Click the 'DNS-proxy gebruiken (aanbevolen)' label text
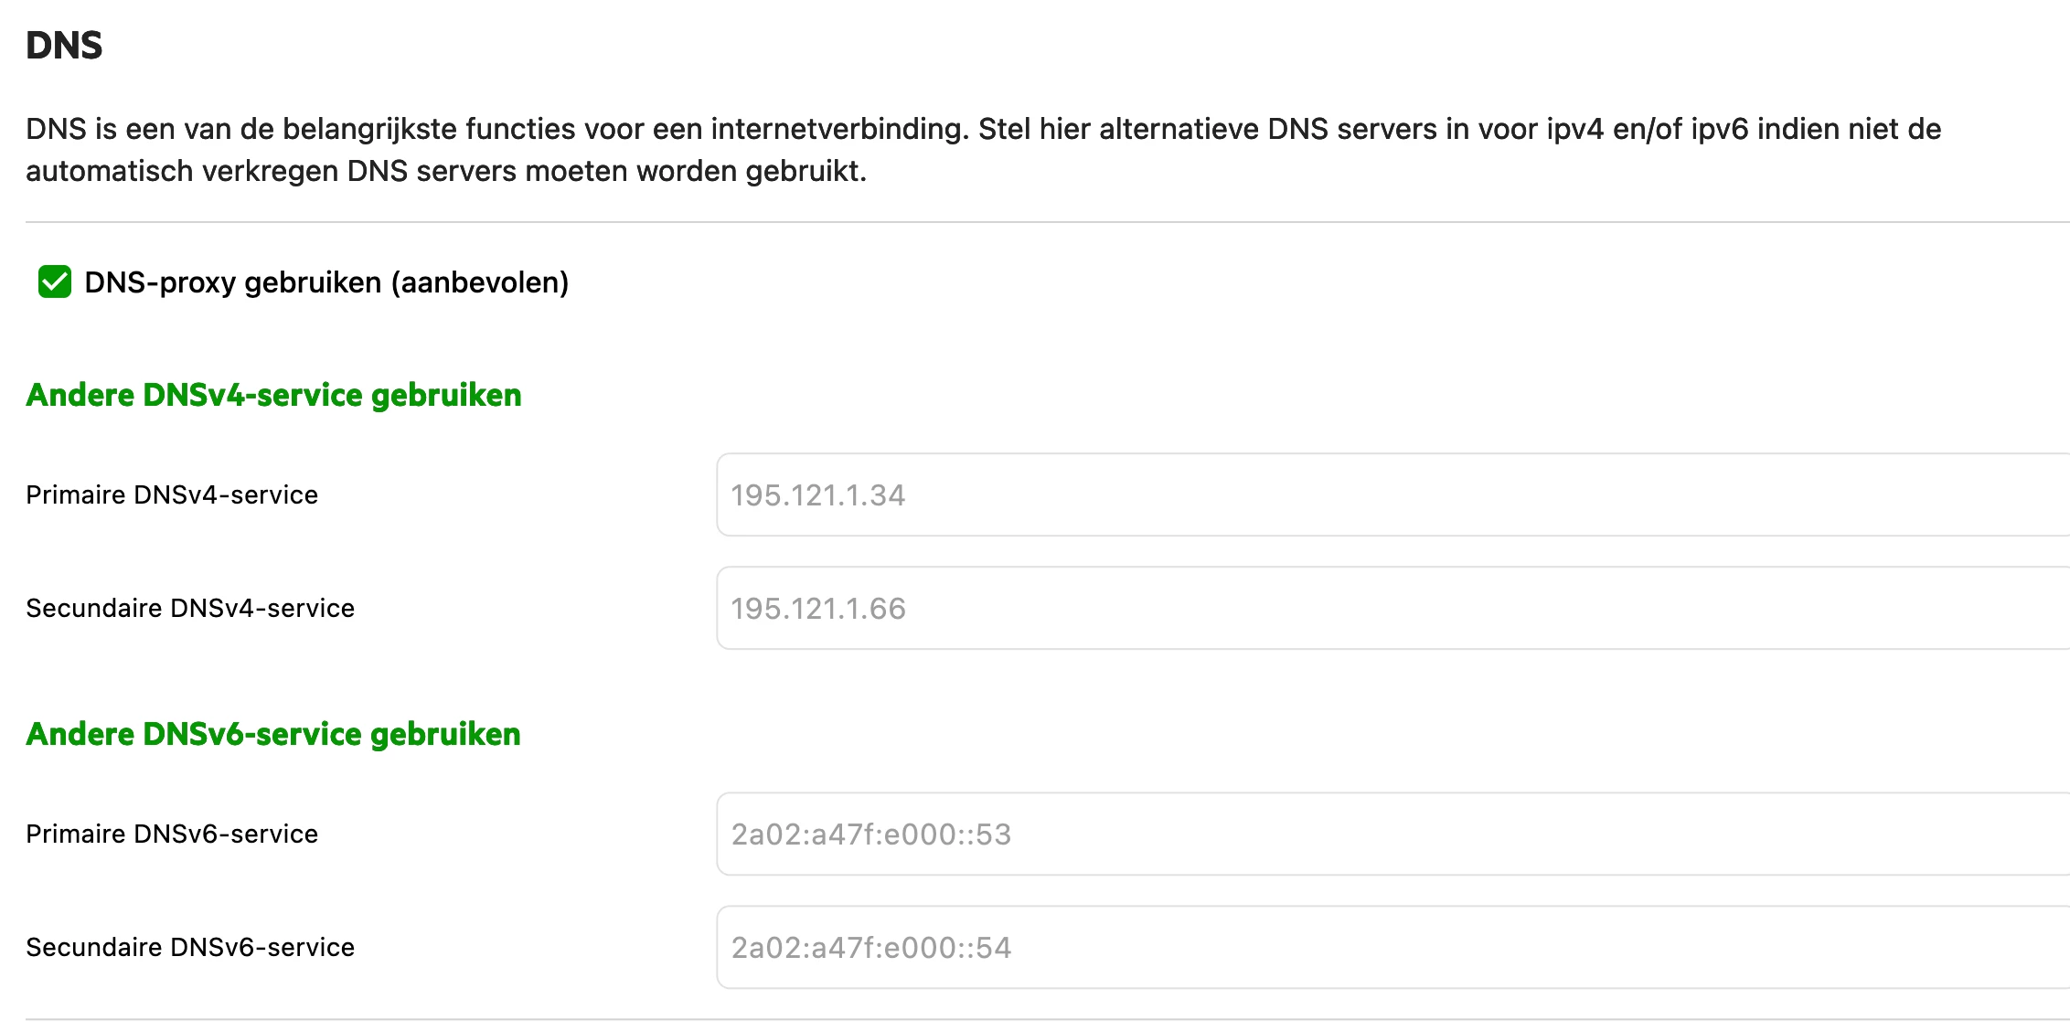 point(326,282)
